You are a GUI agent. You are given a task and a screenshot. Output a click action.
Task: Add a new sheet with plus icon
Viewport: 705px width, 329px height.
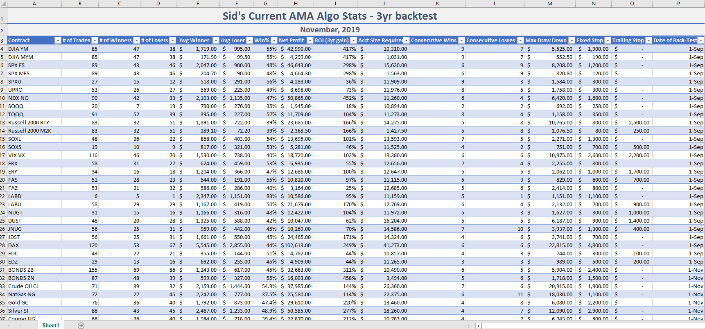click(81, 326)
